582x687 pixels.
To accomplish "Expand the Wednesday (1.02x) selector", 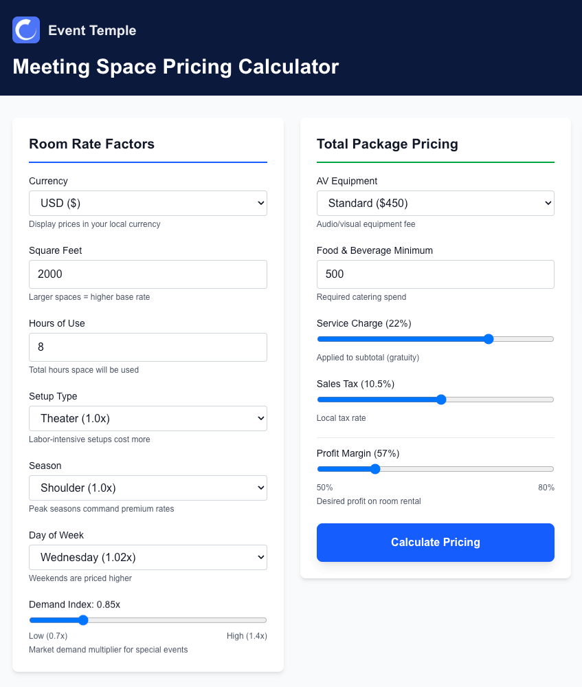I will [148, 557].
